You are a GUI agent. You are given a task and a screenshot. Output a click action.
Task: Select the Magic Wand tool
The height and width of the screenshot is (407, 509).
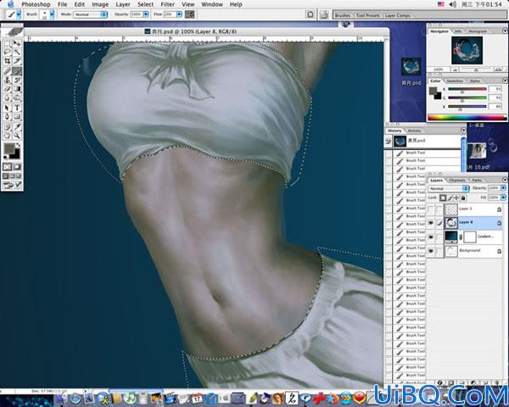click(x=17, y=53)
